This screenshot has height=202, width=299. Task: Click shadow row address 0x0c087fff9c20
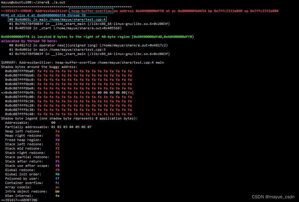(x=20, y=105)
